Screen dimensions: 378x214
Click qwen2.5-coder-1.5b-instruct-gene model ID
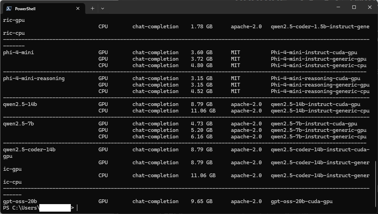pyautogui.click(x=320, y=27)
